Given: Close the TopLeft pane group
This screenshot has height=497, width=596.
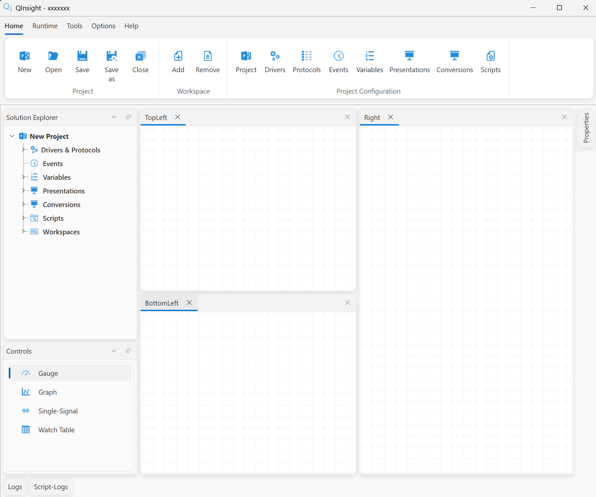Looking at the screenshot, I should tap(348, 117).
